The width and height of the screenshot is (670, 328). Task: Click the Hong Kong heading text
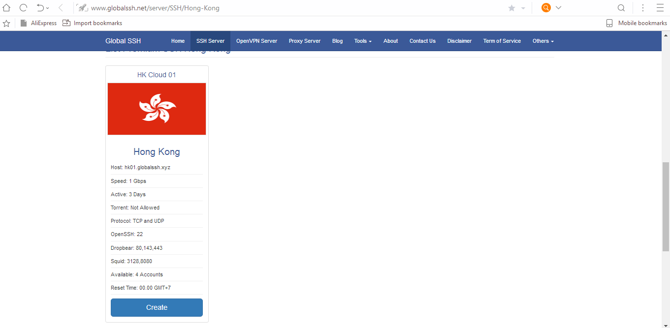[x=157, y=151]
